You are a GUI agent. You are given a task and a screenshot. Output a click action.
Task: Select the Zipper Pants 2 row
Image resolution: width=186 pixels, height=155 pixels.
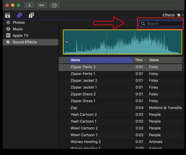120,67
